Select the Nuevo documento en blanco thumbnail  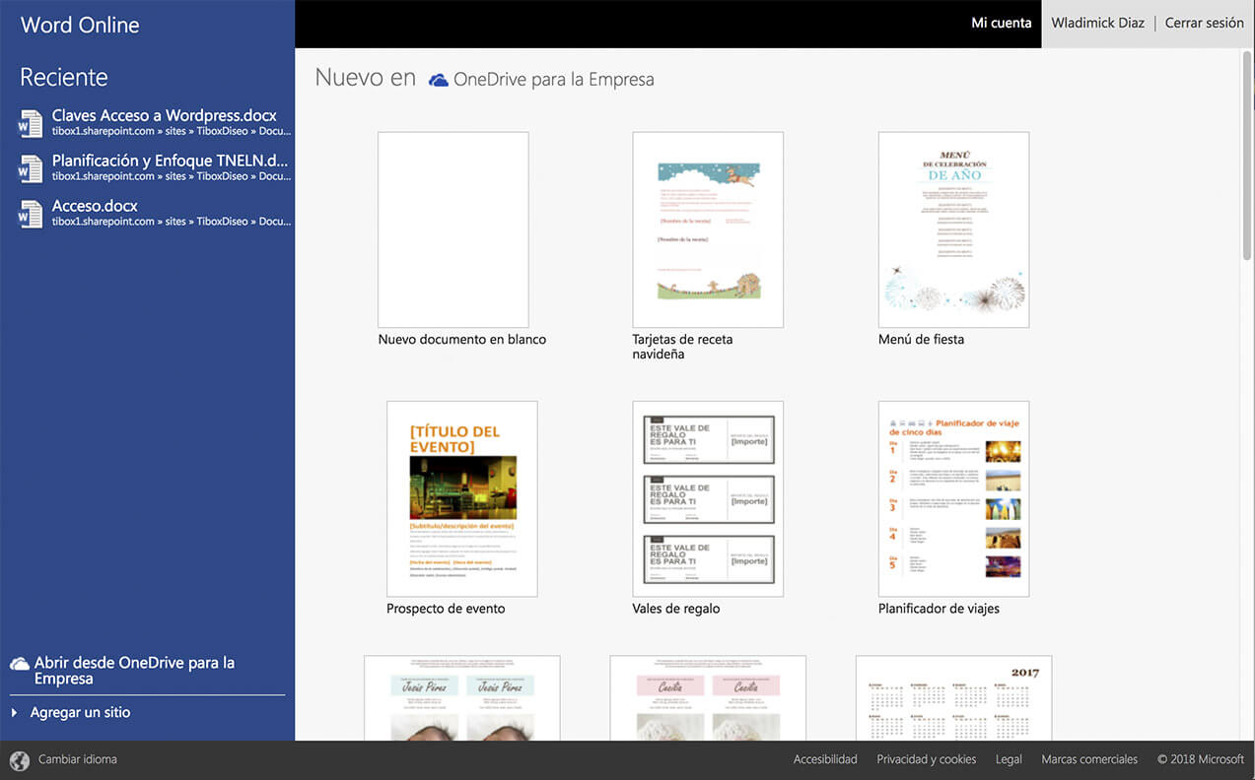[453, 229]
